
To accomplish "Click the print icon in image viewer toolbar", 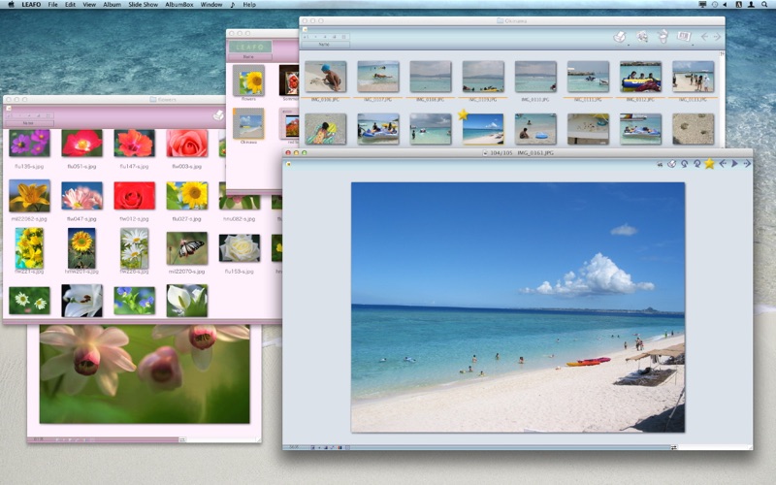I will point(671,164).
